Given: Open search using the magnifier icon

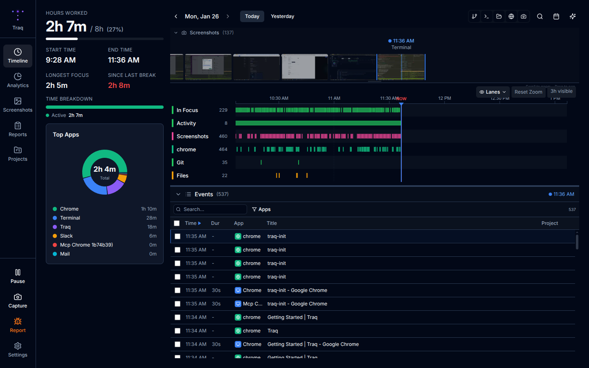Looking at the screenshot, I should (540, 16).
